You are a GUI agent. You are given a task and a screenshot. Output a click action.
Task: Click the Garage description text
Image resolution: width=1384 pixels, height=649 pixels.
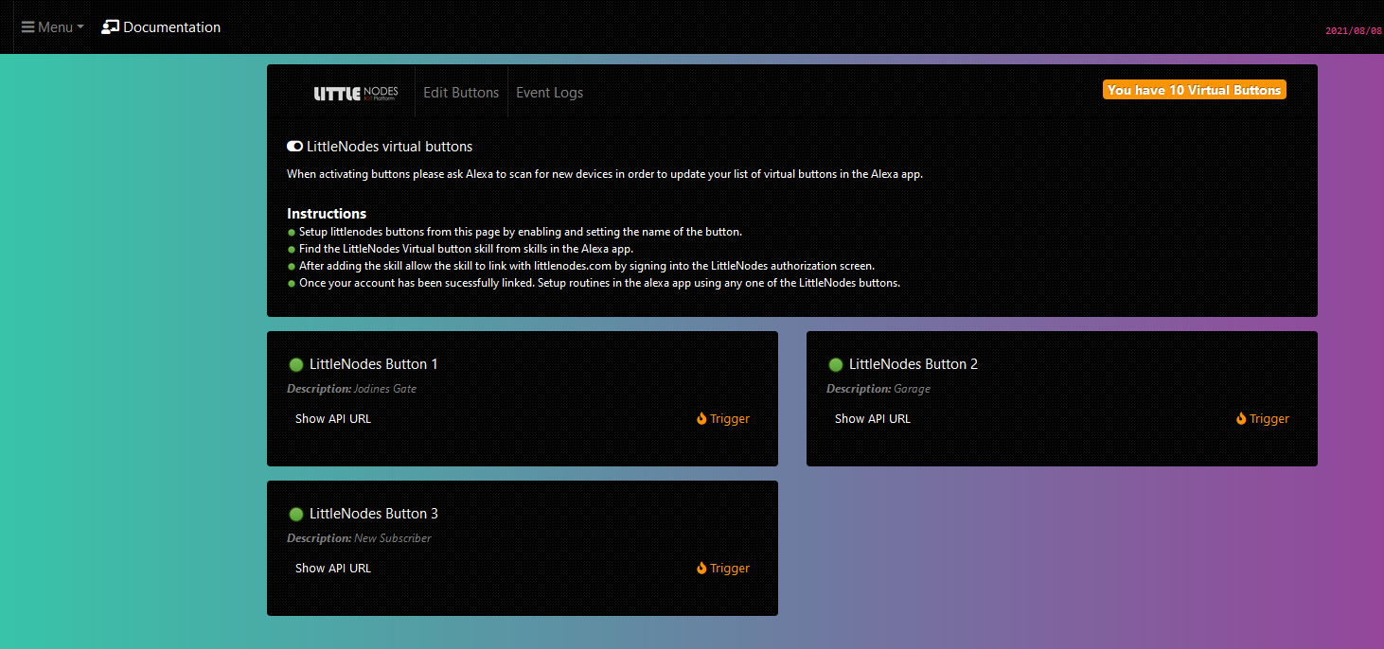point(912,389)
